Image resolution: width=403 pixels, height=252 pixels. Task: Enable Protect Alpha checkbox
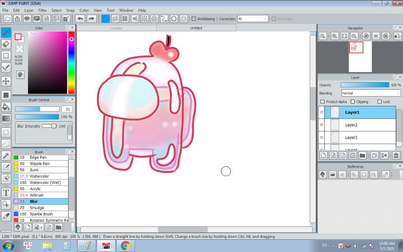click(323, 102)
